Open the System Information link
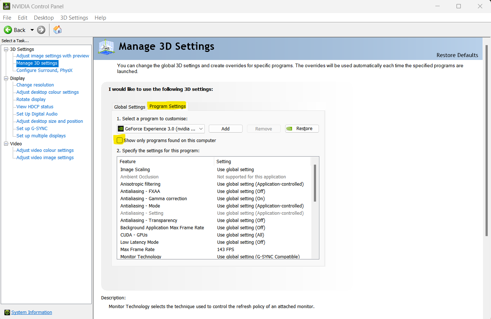The width and height of the screenshot is (491, 319). click(x=32, y=312)
